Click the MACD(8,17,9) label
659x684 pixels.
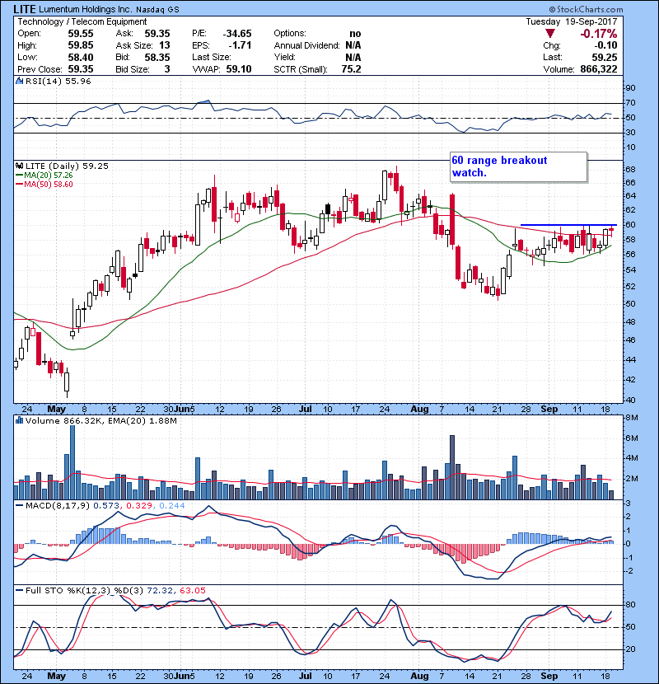(x=58, y=506)
